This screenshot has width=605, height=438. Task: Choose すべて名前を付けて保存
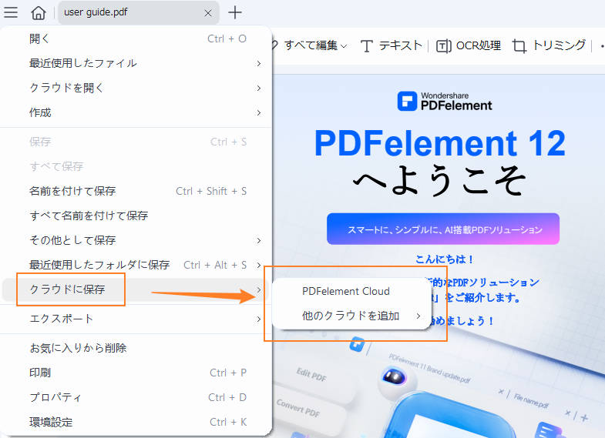pos(136,216)
